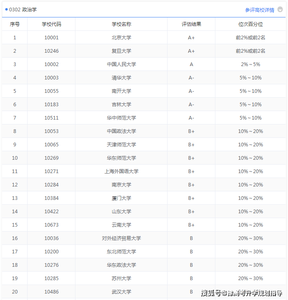This screenshot has height=300, width=288.
Task: Select the 中国人民大学 cell
Action: point(121,64)
